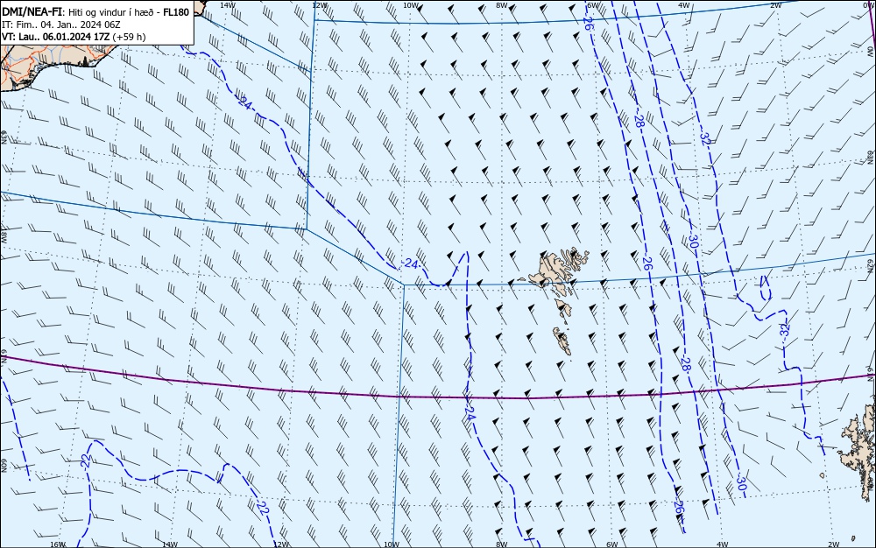Click the 4W label along the bottom edge

pos(722,544)
